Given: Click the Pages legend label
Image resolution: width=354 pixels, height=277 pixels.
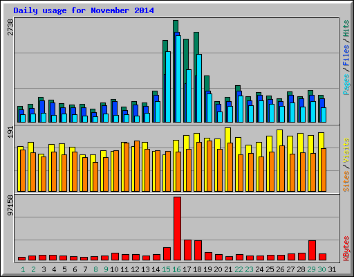Looking at the screenshot, I should (346, 84).
